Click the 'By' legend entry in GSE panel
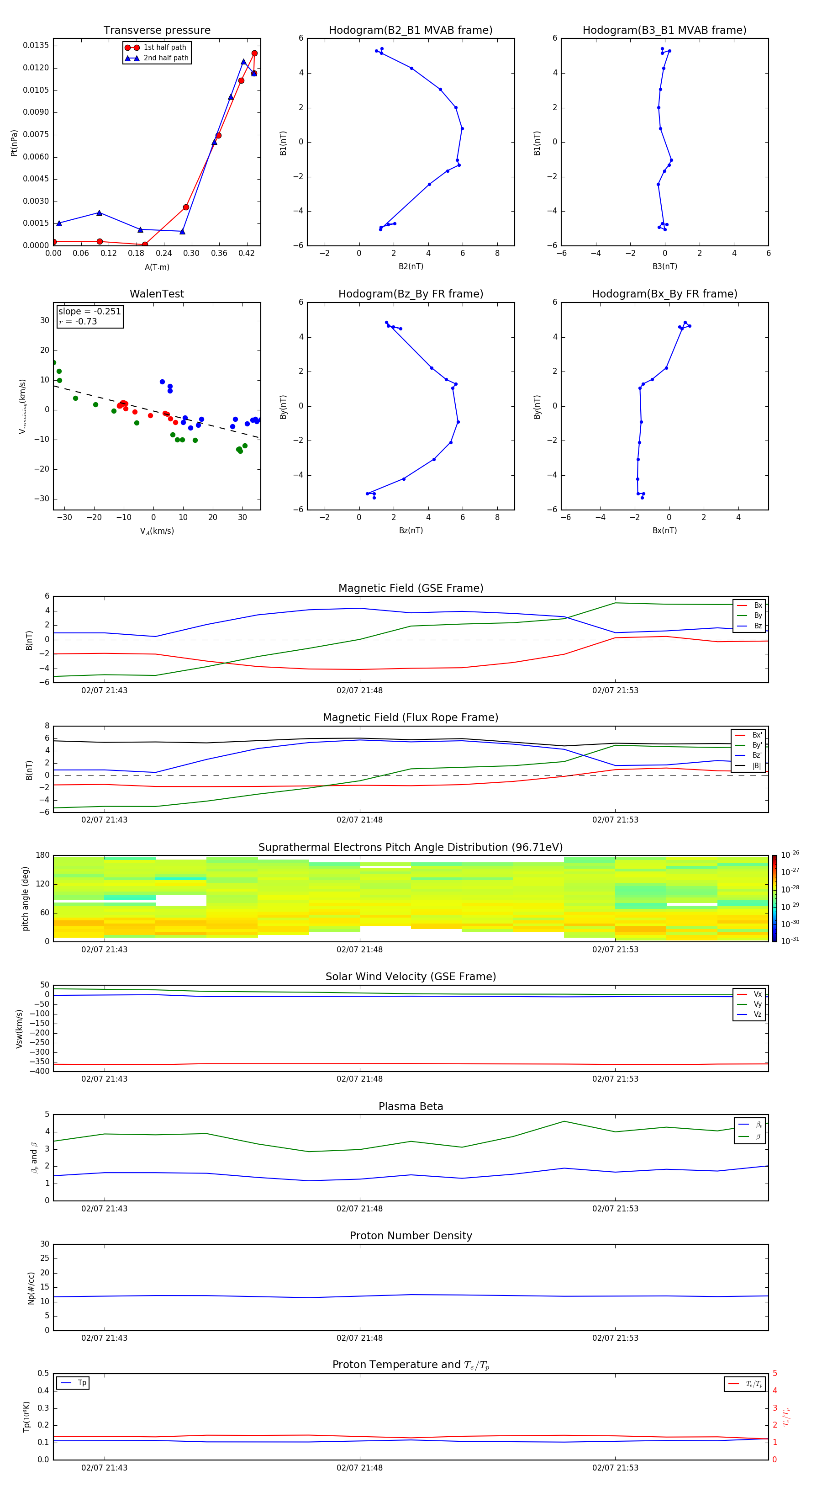This screenshot has height=1508, width=822. pyautogui.click(x=750, y=615)
